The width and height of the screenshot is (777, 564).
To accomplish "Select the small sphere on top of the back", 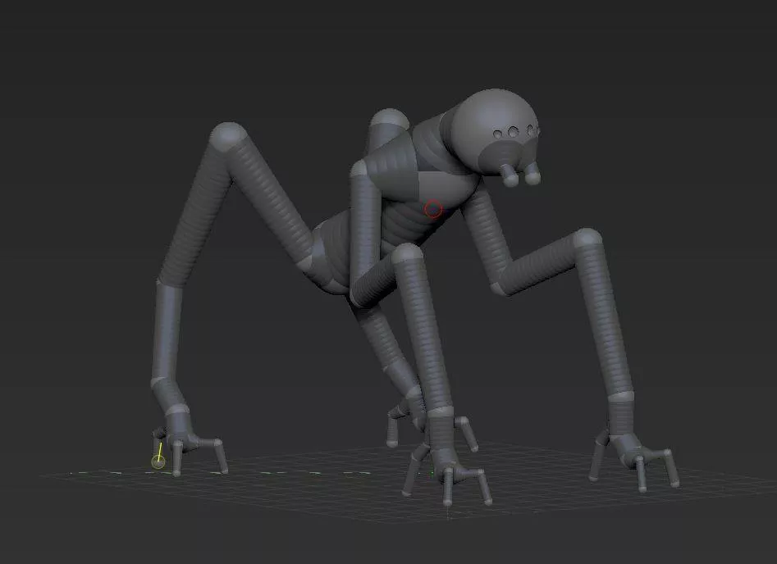I will tap(388, 123).
